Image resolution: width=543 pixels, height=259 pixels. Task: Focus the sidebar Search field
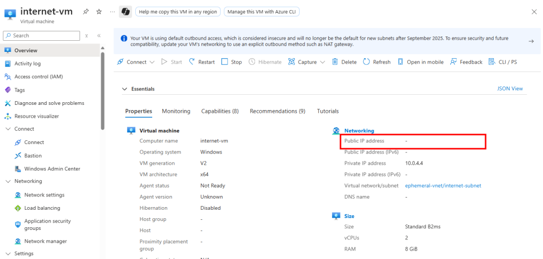pyautogui.click(x=41, y=35)
